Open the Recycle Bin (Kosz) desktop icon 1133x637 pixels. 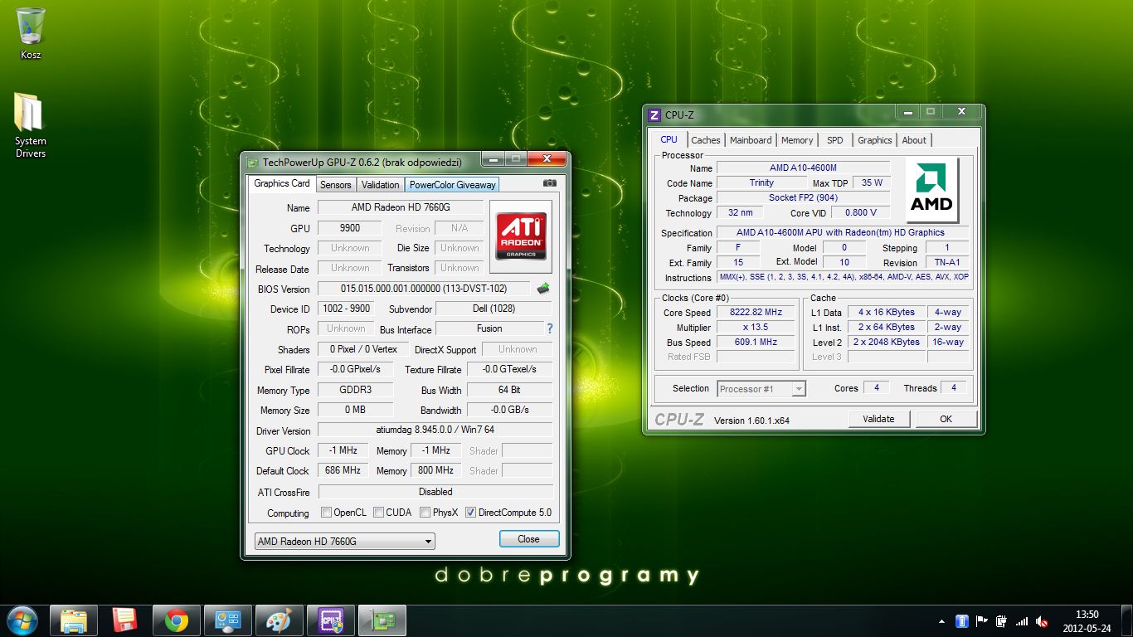pos(31,27)
